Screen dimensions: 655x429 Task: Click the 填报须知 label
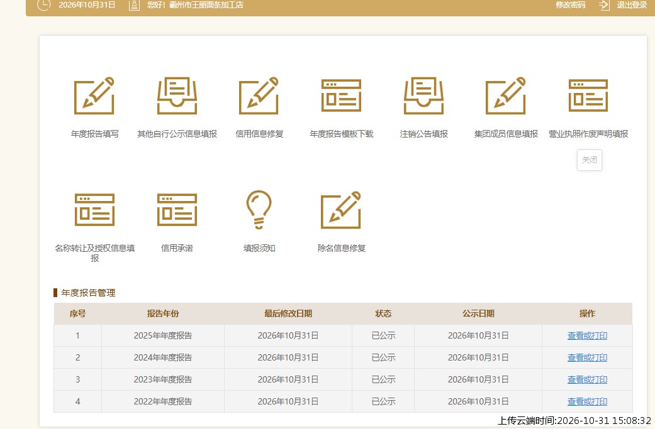[259, 249]
